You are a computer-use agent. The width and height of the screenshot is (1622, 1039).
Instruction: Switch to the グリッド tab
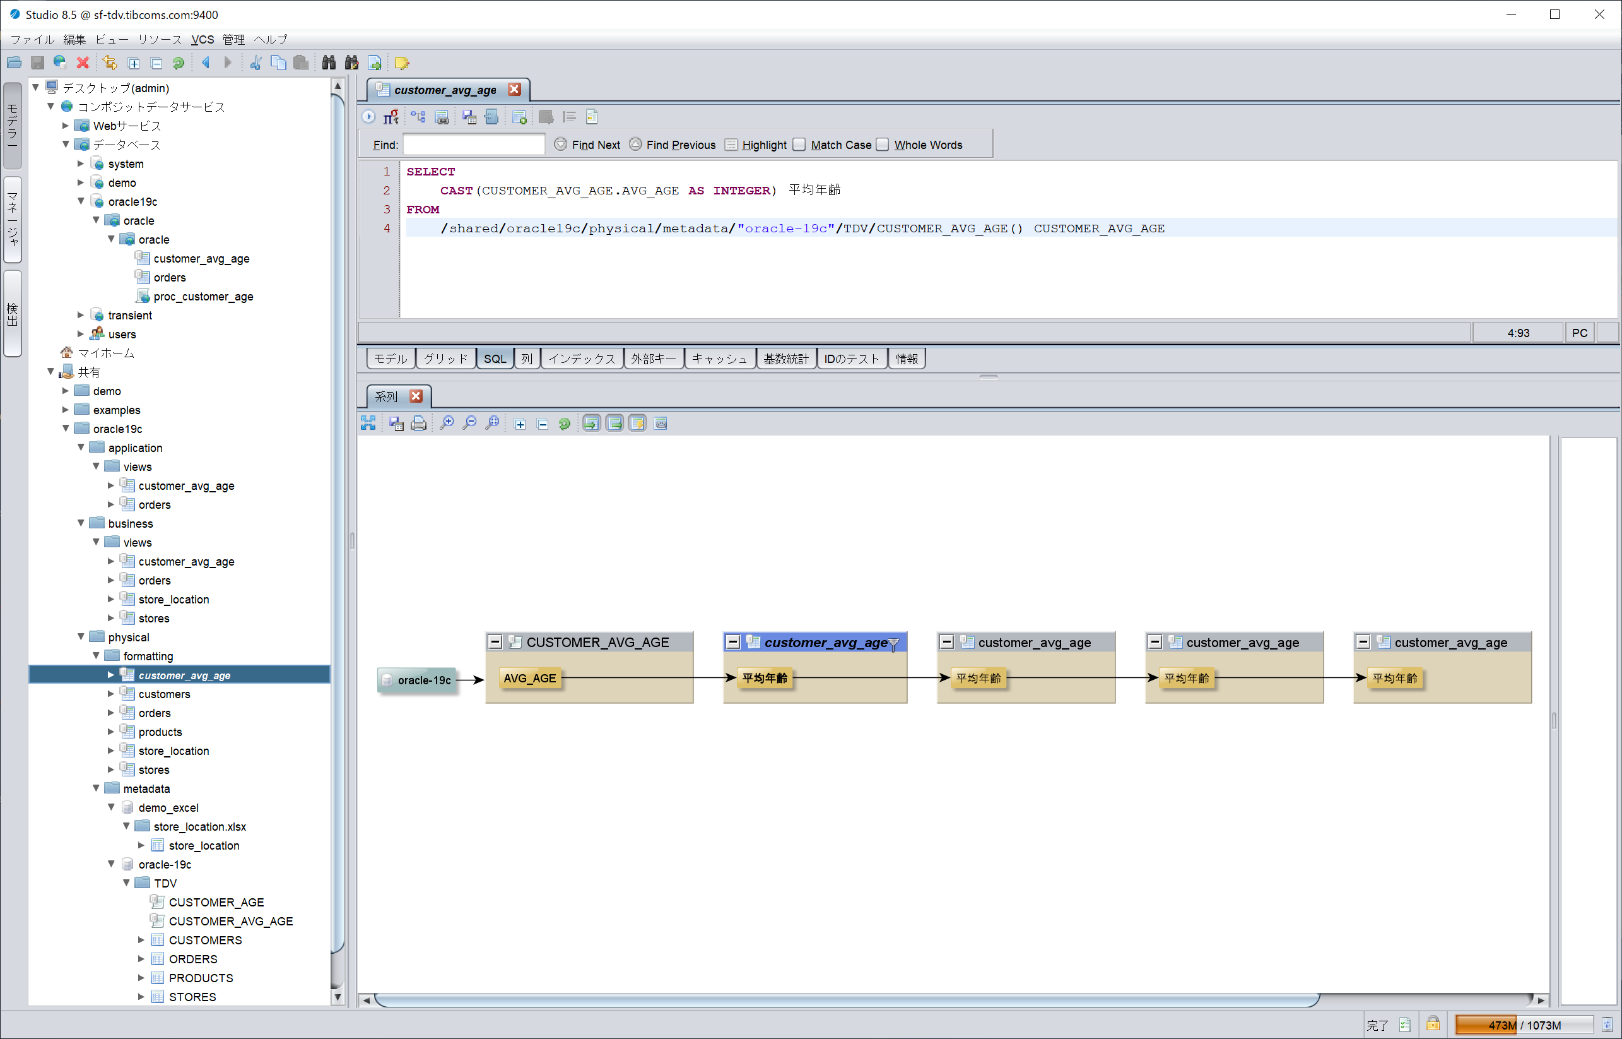point(445,359)
